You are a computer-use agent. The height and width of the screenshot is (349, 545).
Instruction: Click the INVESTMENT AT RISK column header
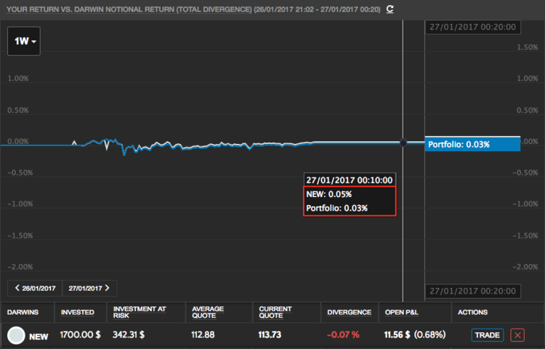pyautogui.click(x=140, y=312)
